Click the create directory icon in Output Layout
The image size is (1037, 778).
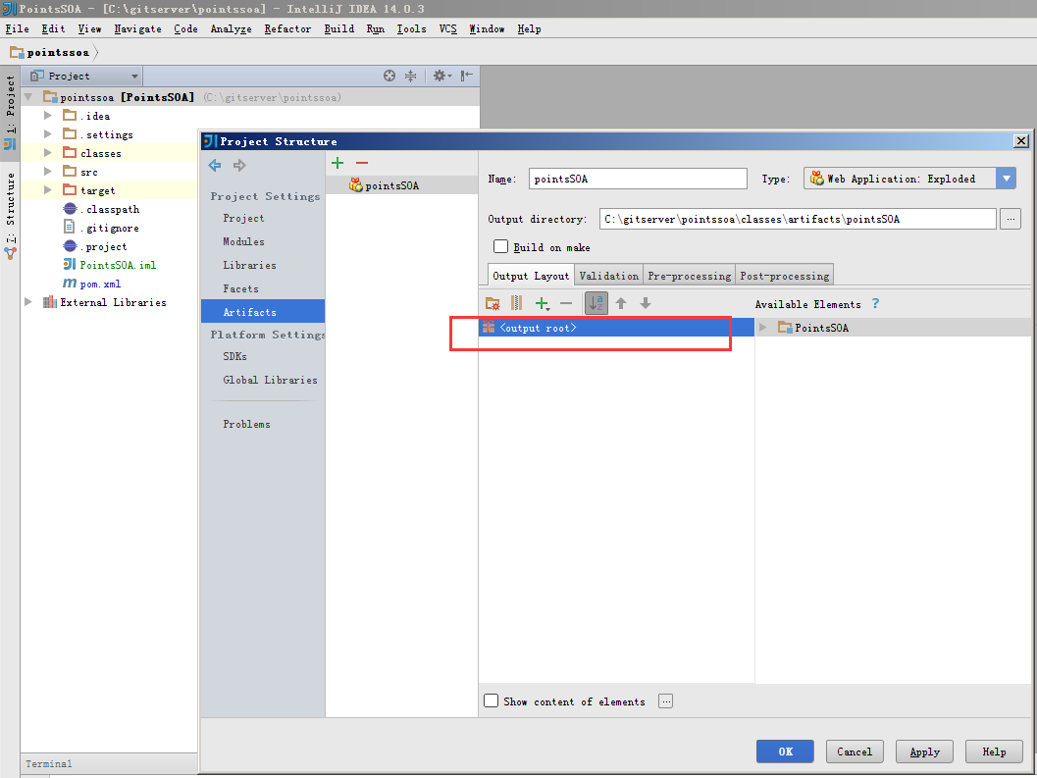point(493,304)
